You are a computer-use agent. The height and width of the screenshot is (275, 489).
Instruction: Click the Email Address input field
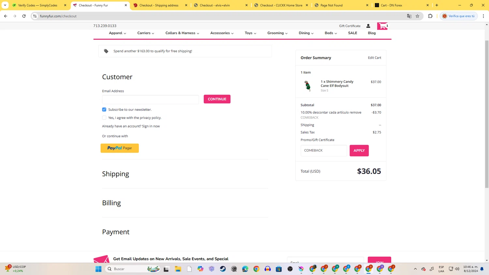(x=150, y=99)
